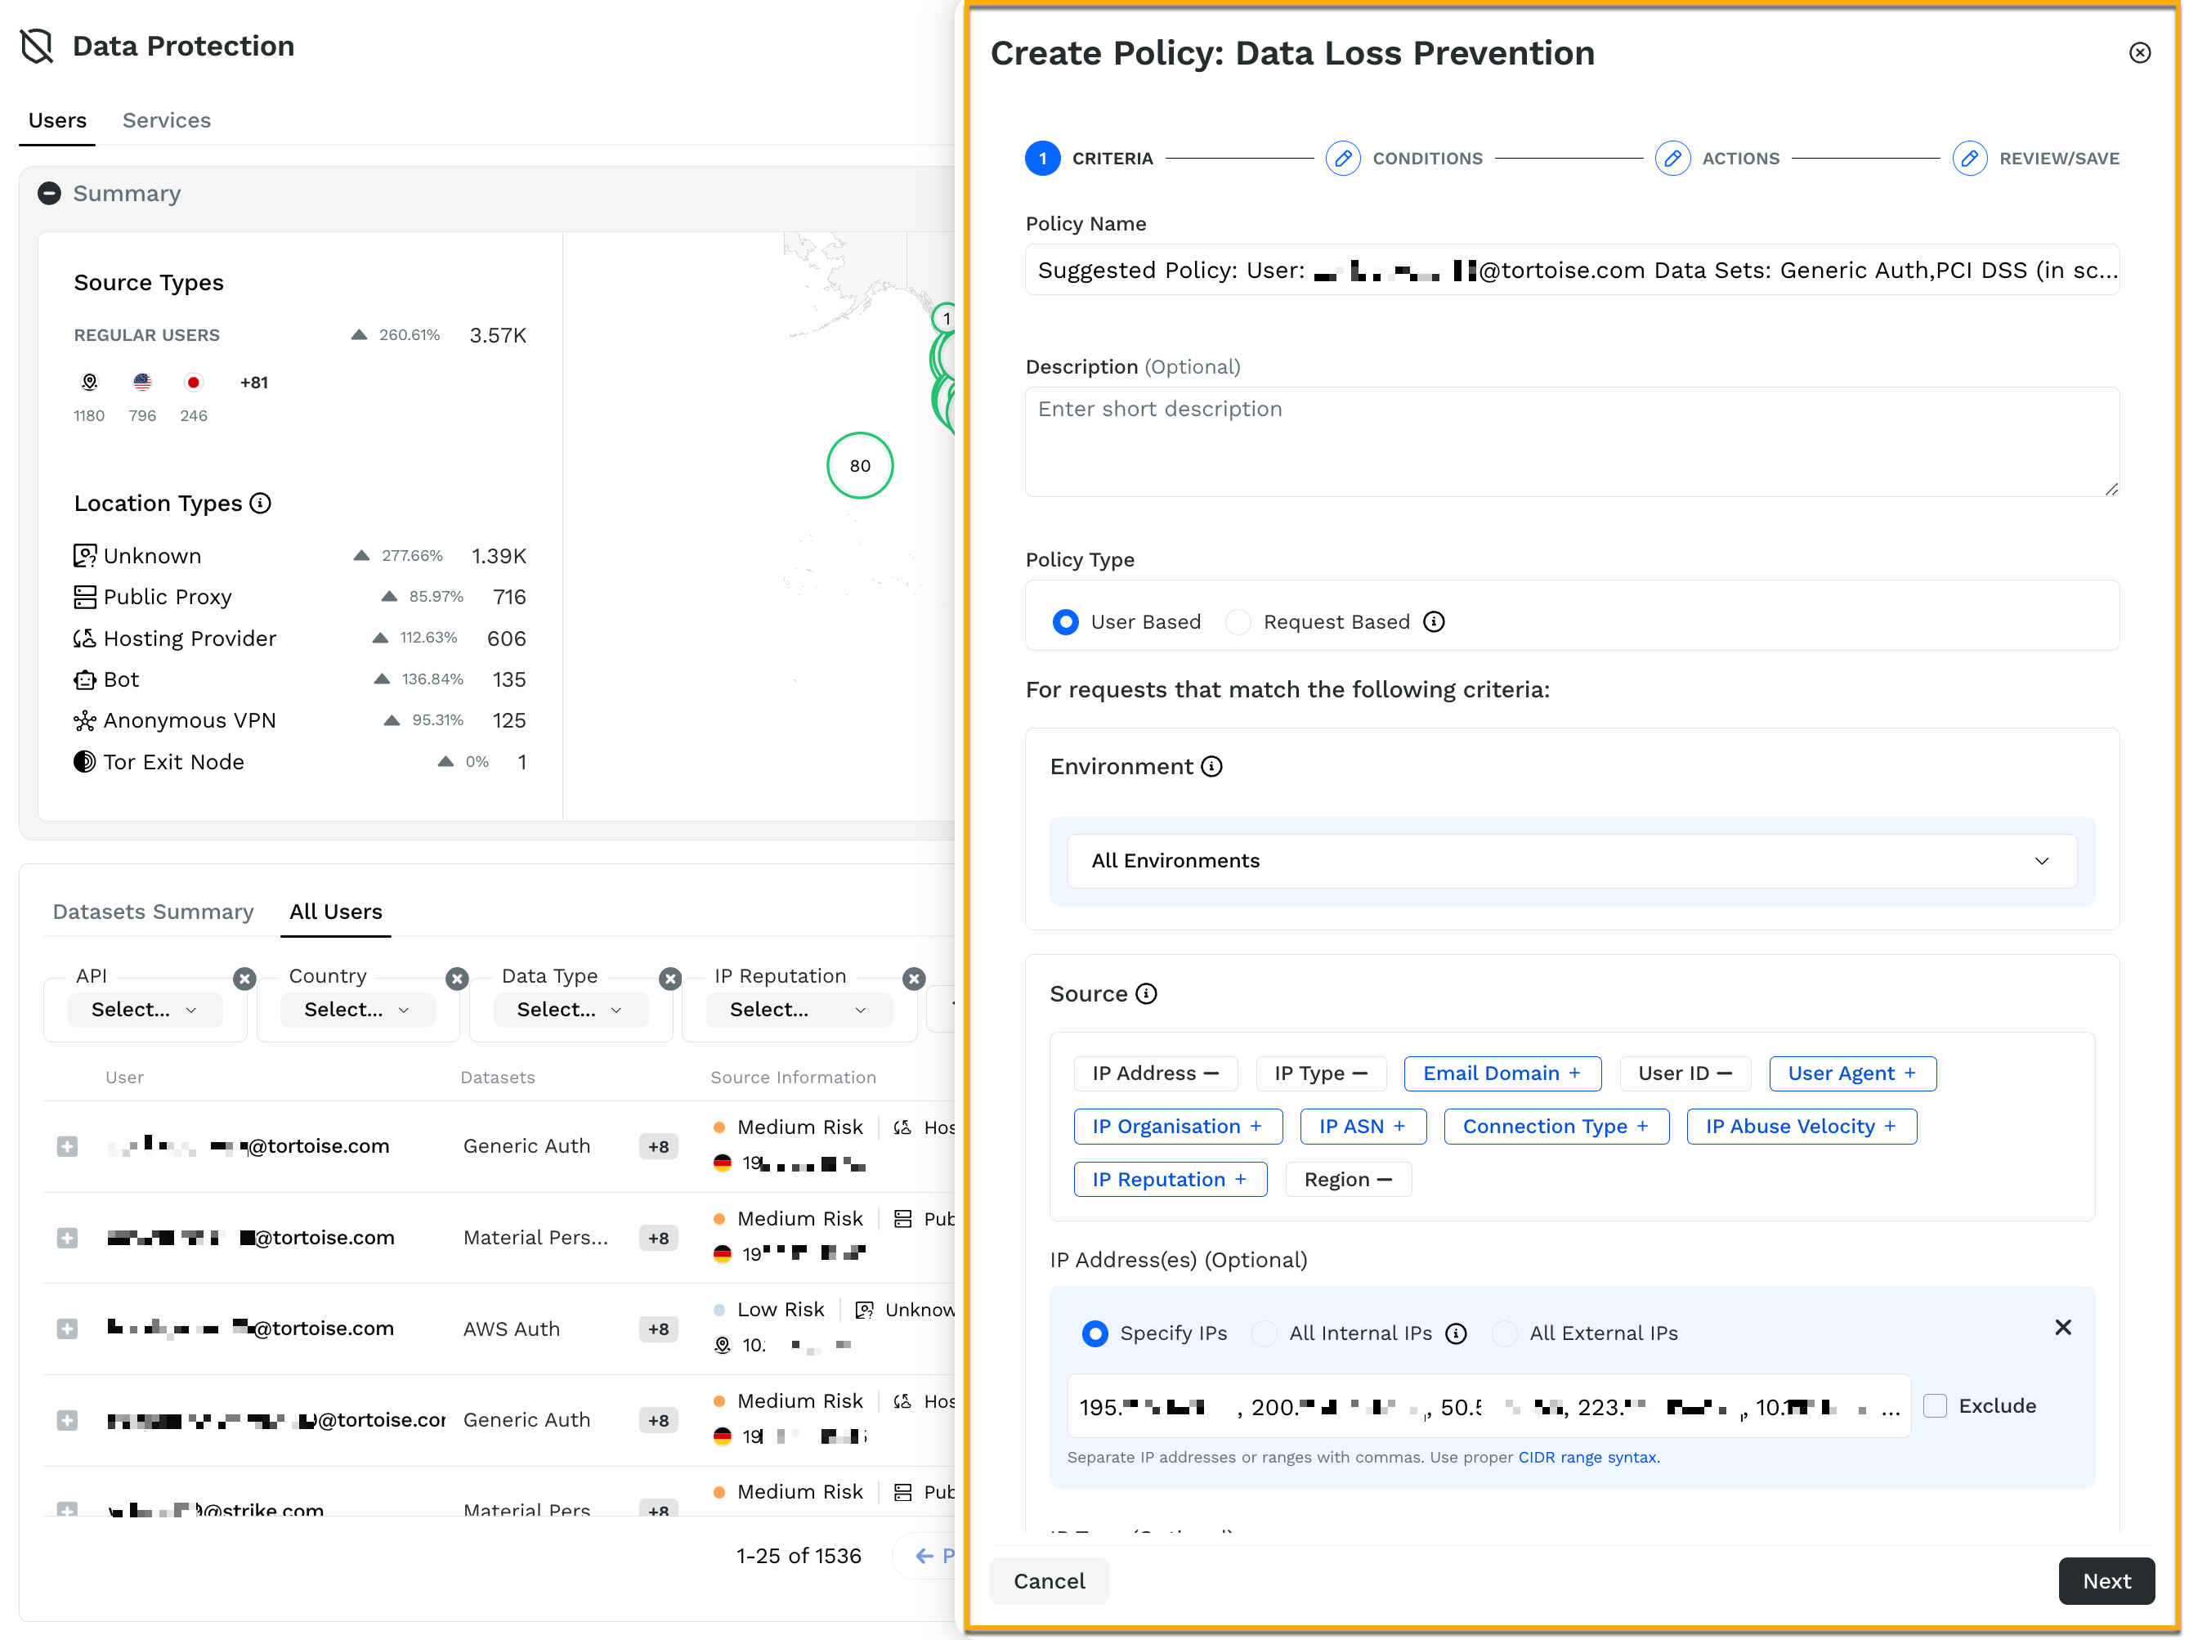Click the Description text area
2189x1640 pixels.
pyautogui.click(x=1572, y=441)
